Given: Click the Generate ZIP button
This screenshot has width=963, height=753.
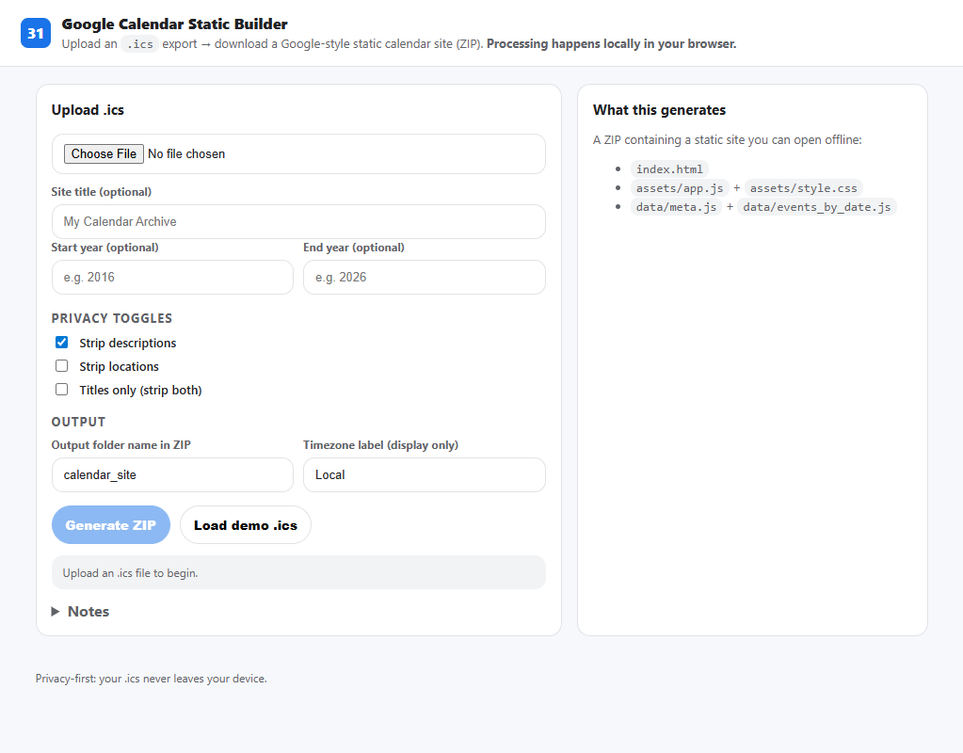Looking at the screenshot, I should point(111,524).
